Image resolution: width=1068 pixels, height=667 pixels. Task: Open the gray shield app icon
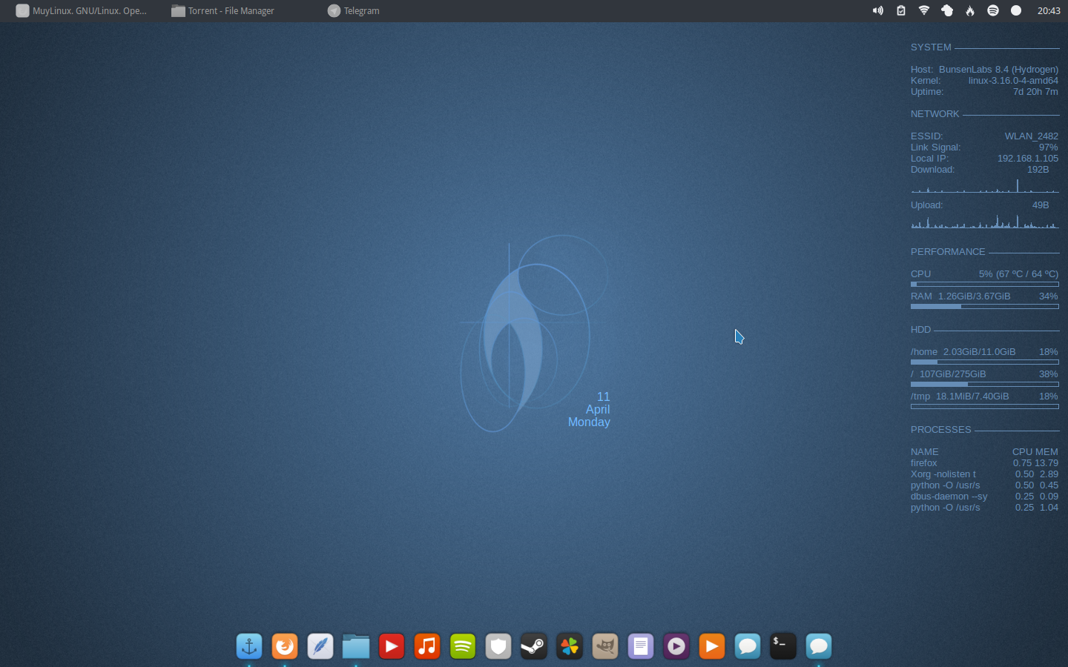click(x=498, y=646)
